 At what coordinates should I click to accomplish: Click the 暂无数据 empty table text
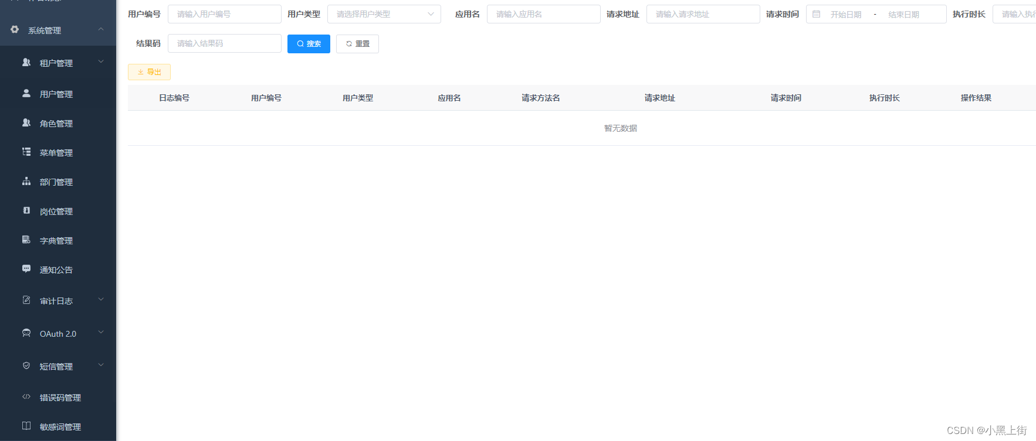pyautogui.click(x=621, y=128)
